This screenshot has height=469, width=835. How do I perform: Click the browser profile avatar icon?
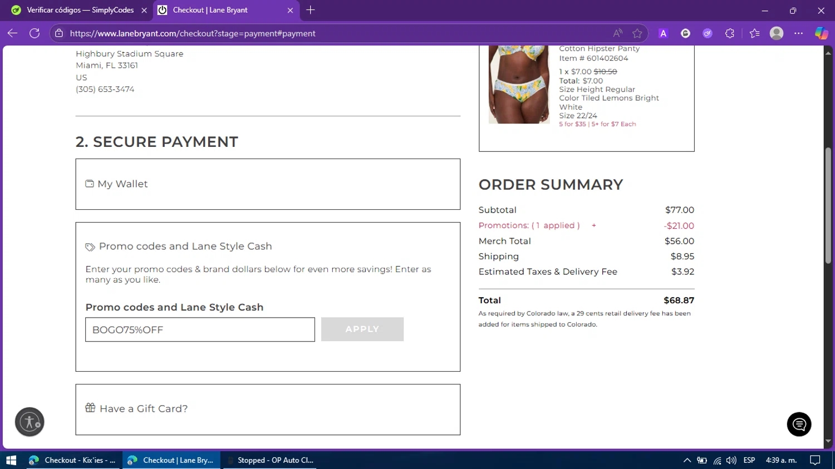tap(776, 33)
